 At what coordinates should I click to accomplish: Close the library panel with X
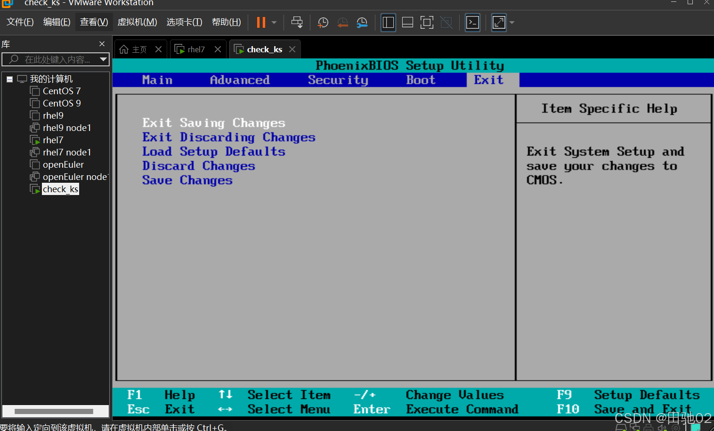[x=102, y=44]
